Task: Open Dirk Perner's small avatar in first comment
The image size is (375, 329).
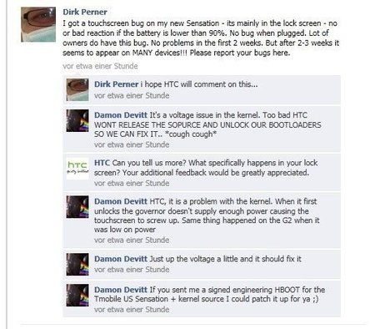Action: click(x=77, y=89)
